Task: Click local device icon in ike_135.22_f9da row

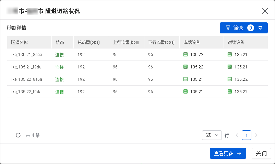Action: pos(186,92)
